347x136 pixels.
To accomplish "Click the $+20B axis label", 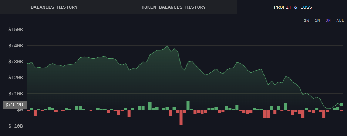I will tap(16, 78).
